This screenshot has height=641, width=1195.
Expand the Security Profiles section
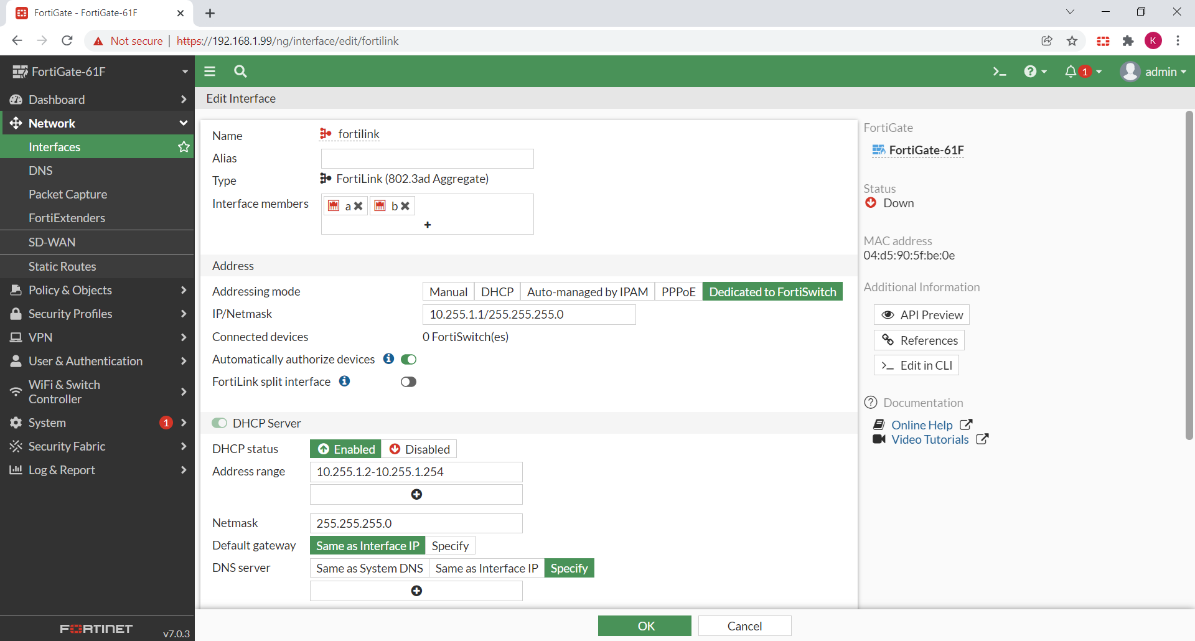coord(70,314)
